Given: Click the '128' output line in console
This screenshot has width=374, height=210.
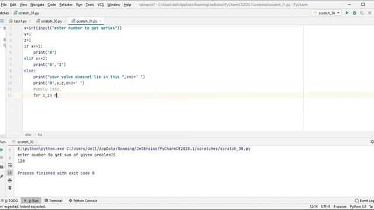Looking at the screenshot, I should tap(21, 161).
